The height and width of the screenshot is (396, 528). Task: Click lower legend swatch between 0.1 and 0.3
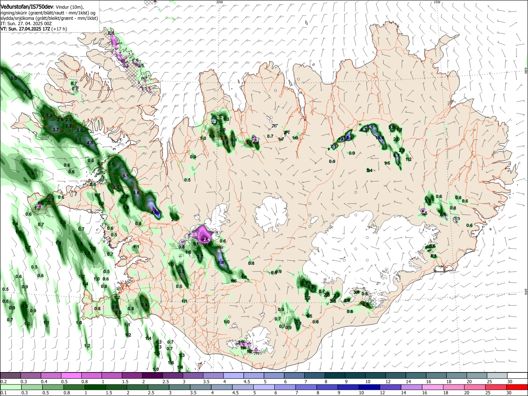click(11, 387)
